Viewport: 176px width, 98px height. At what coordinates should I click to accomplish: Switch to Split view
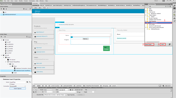coord(40,8)
